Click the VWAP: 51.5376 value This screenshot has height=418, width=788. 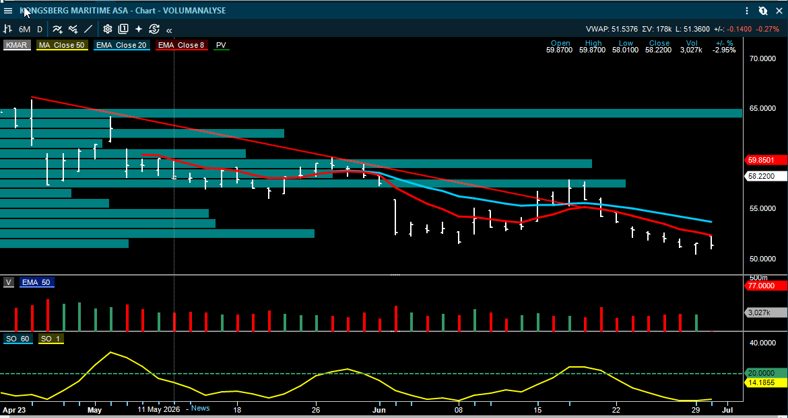pyautogui.click(x=612, y=29)
